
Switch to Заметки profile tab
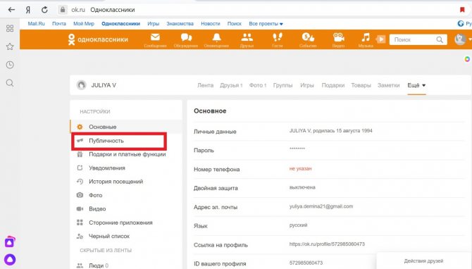[x=389, y=85]
